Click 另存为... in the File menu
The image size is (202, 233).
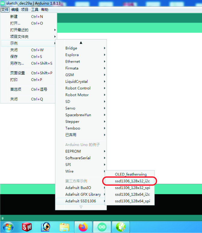[x=17, y=64]
